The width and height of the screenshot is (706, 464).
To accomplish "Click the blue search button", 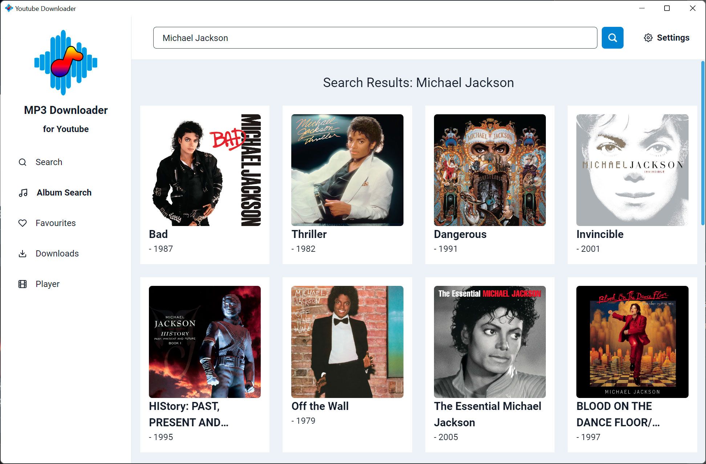I will 612,38.
